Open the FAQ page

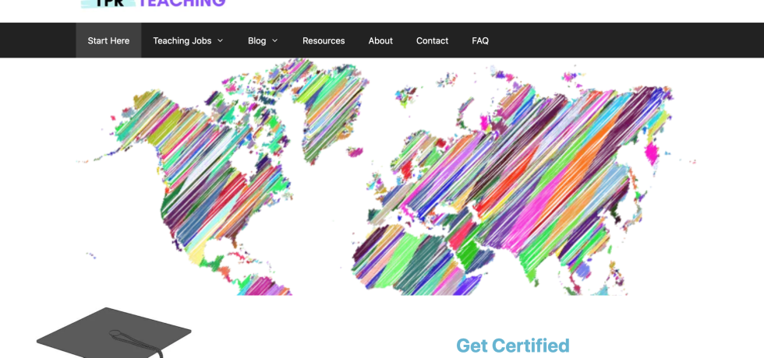click(480, 40)
